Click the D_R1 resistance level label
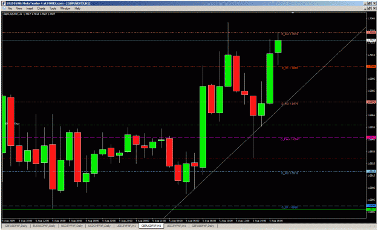The width and height of the screenshot is (378, 230). (290, 68)
